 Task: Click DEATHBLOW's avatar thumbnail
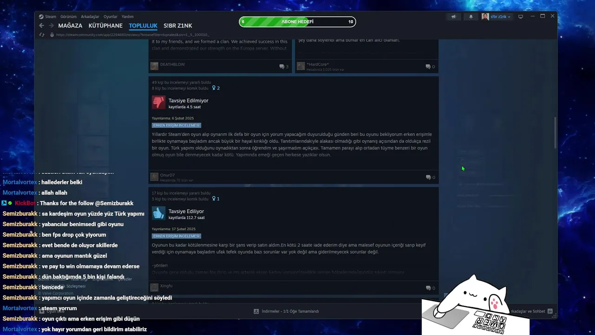(x=154, y=66)
